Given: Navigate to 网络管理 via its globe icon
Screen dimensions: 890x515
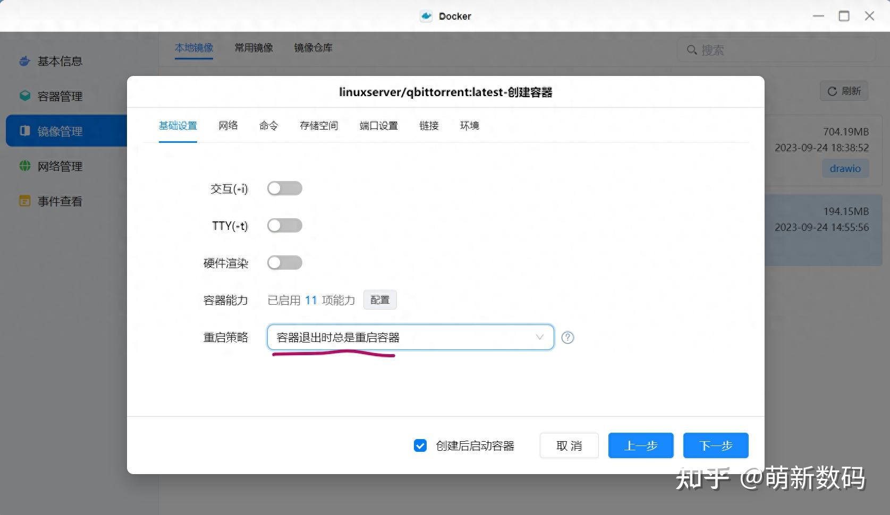Looking at the screenshot, I should tap(24, 166).
